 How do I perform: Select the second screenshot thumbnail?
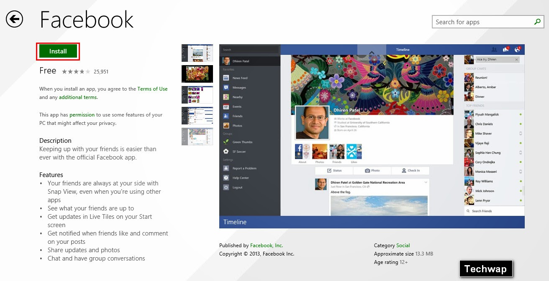pyautogui.click(x=197, y=74)
